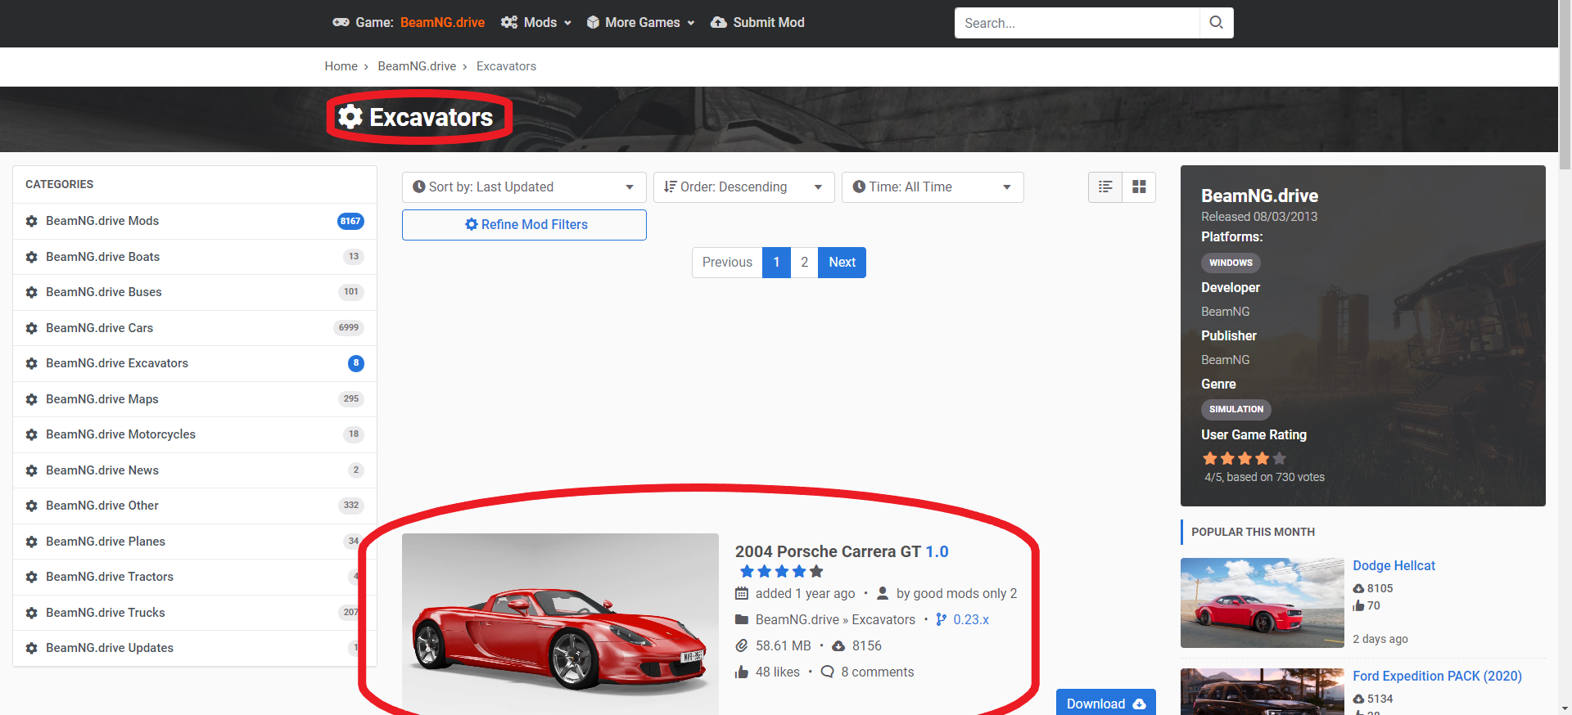Switch to list view layout
Screen dimensions: 1572x715
[1105, 187]
